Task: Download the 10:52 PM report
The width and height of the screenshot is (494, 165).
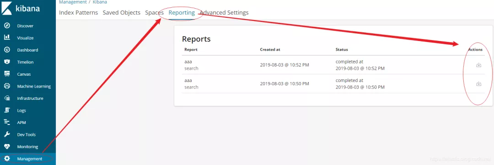Action: click(478, 65)
